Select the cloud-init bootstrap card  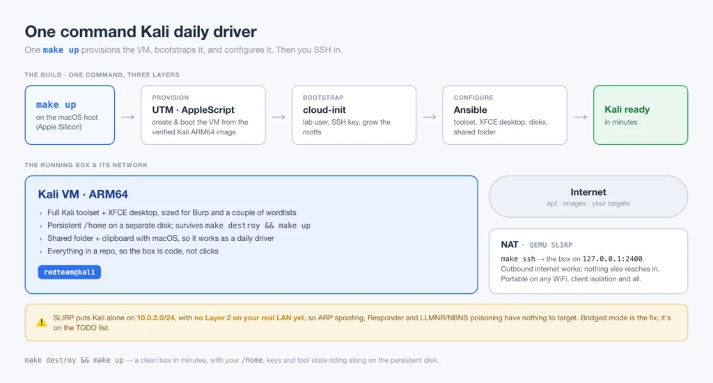click(x=354, y=115)
